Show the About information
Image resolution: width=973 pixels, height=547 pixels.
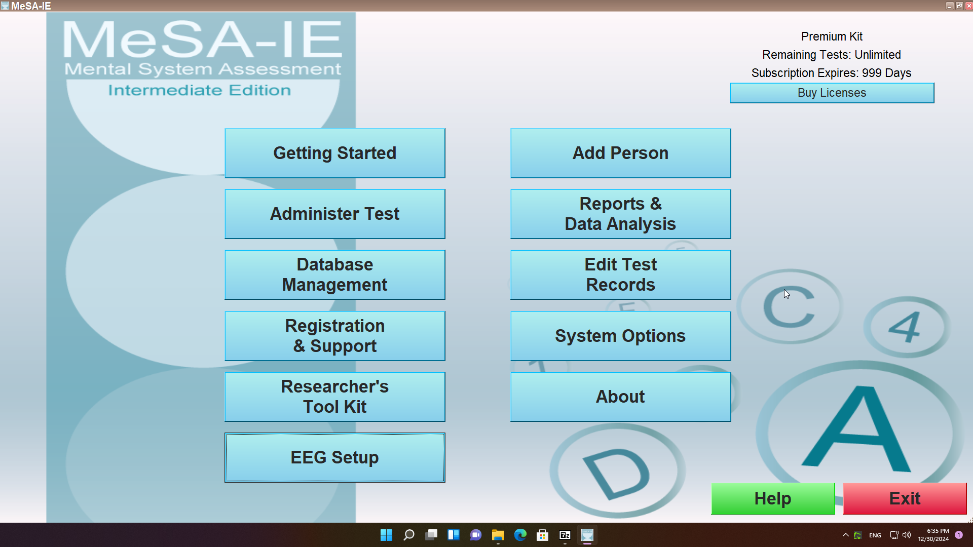tap(620, 397)
